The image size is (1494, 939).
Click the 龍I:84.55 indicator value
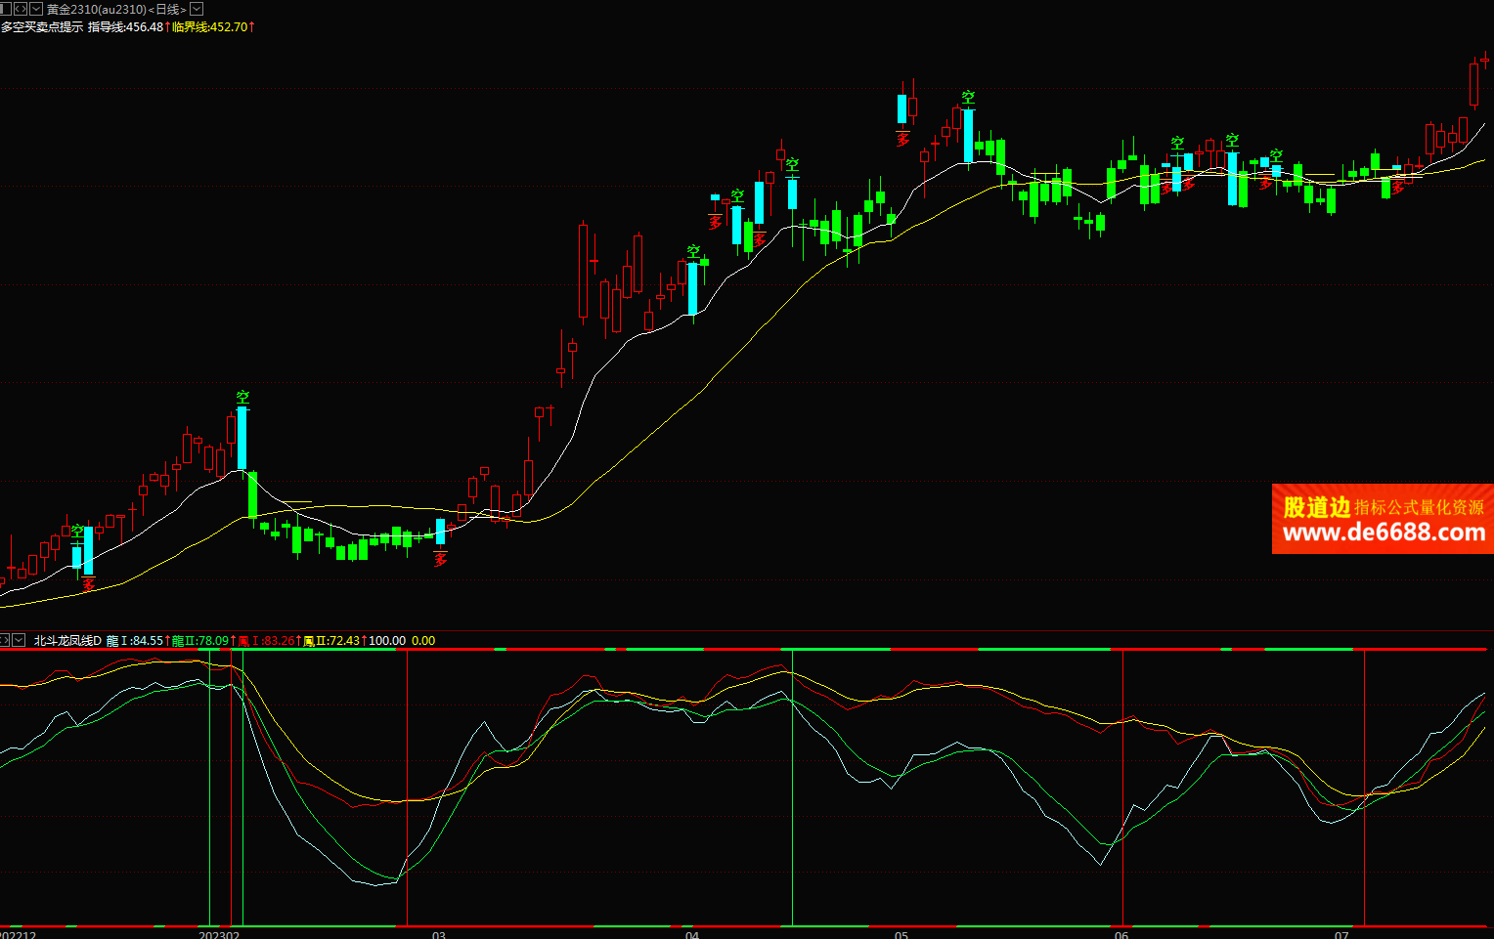point(135,641)
